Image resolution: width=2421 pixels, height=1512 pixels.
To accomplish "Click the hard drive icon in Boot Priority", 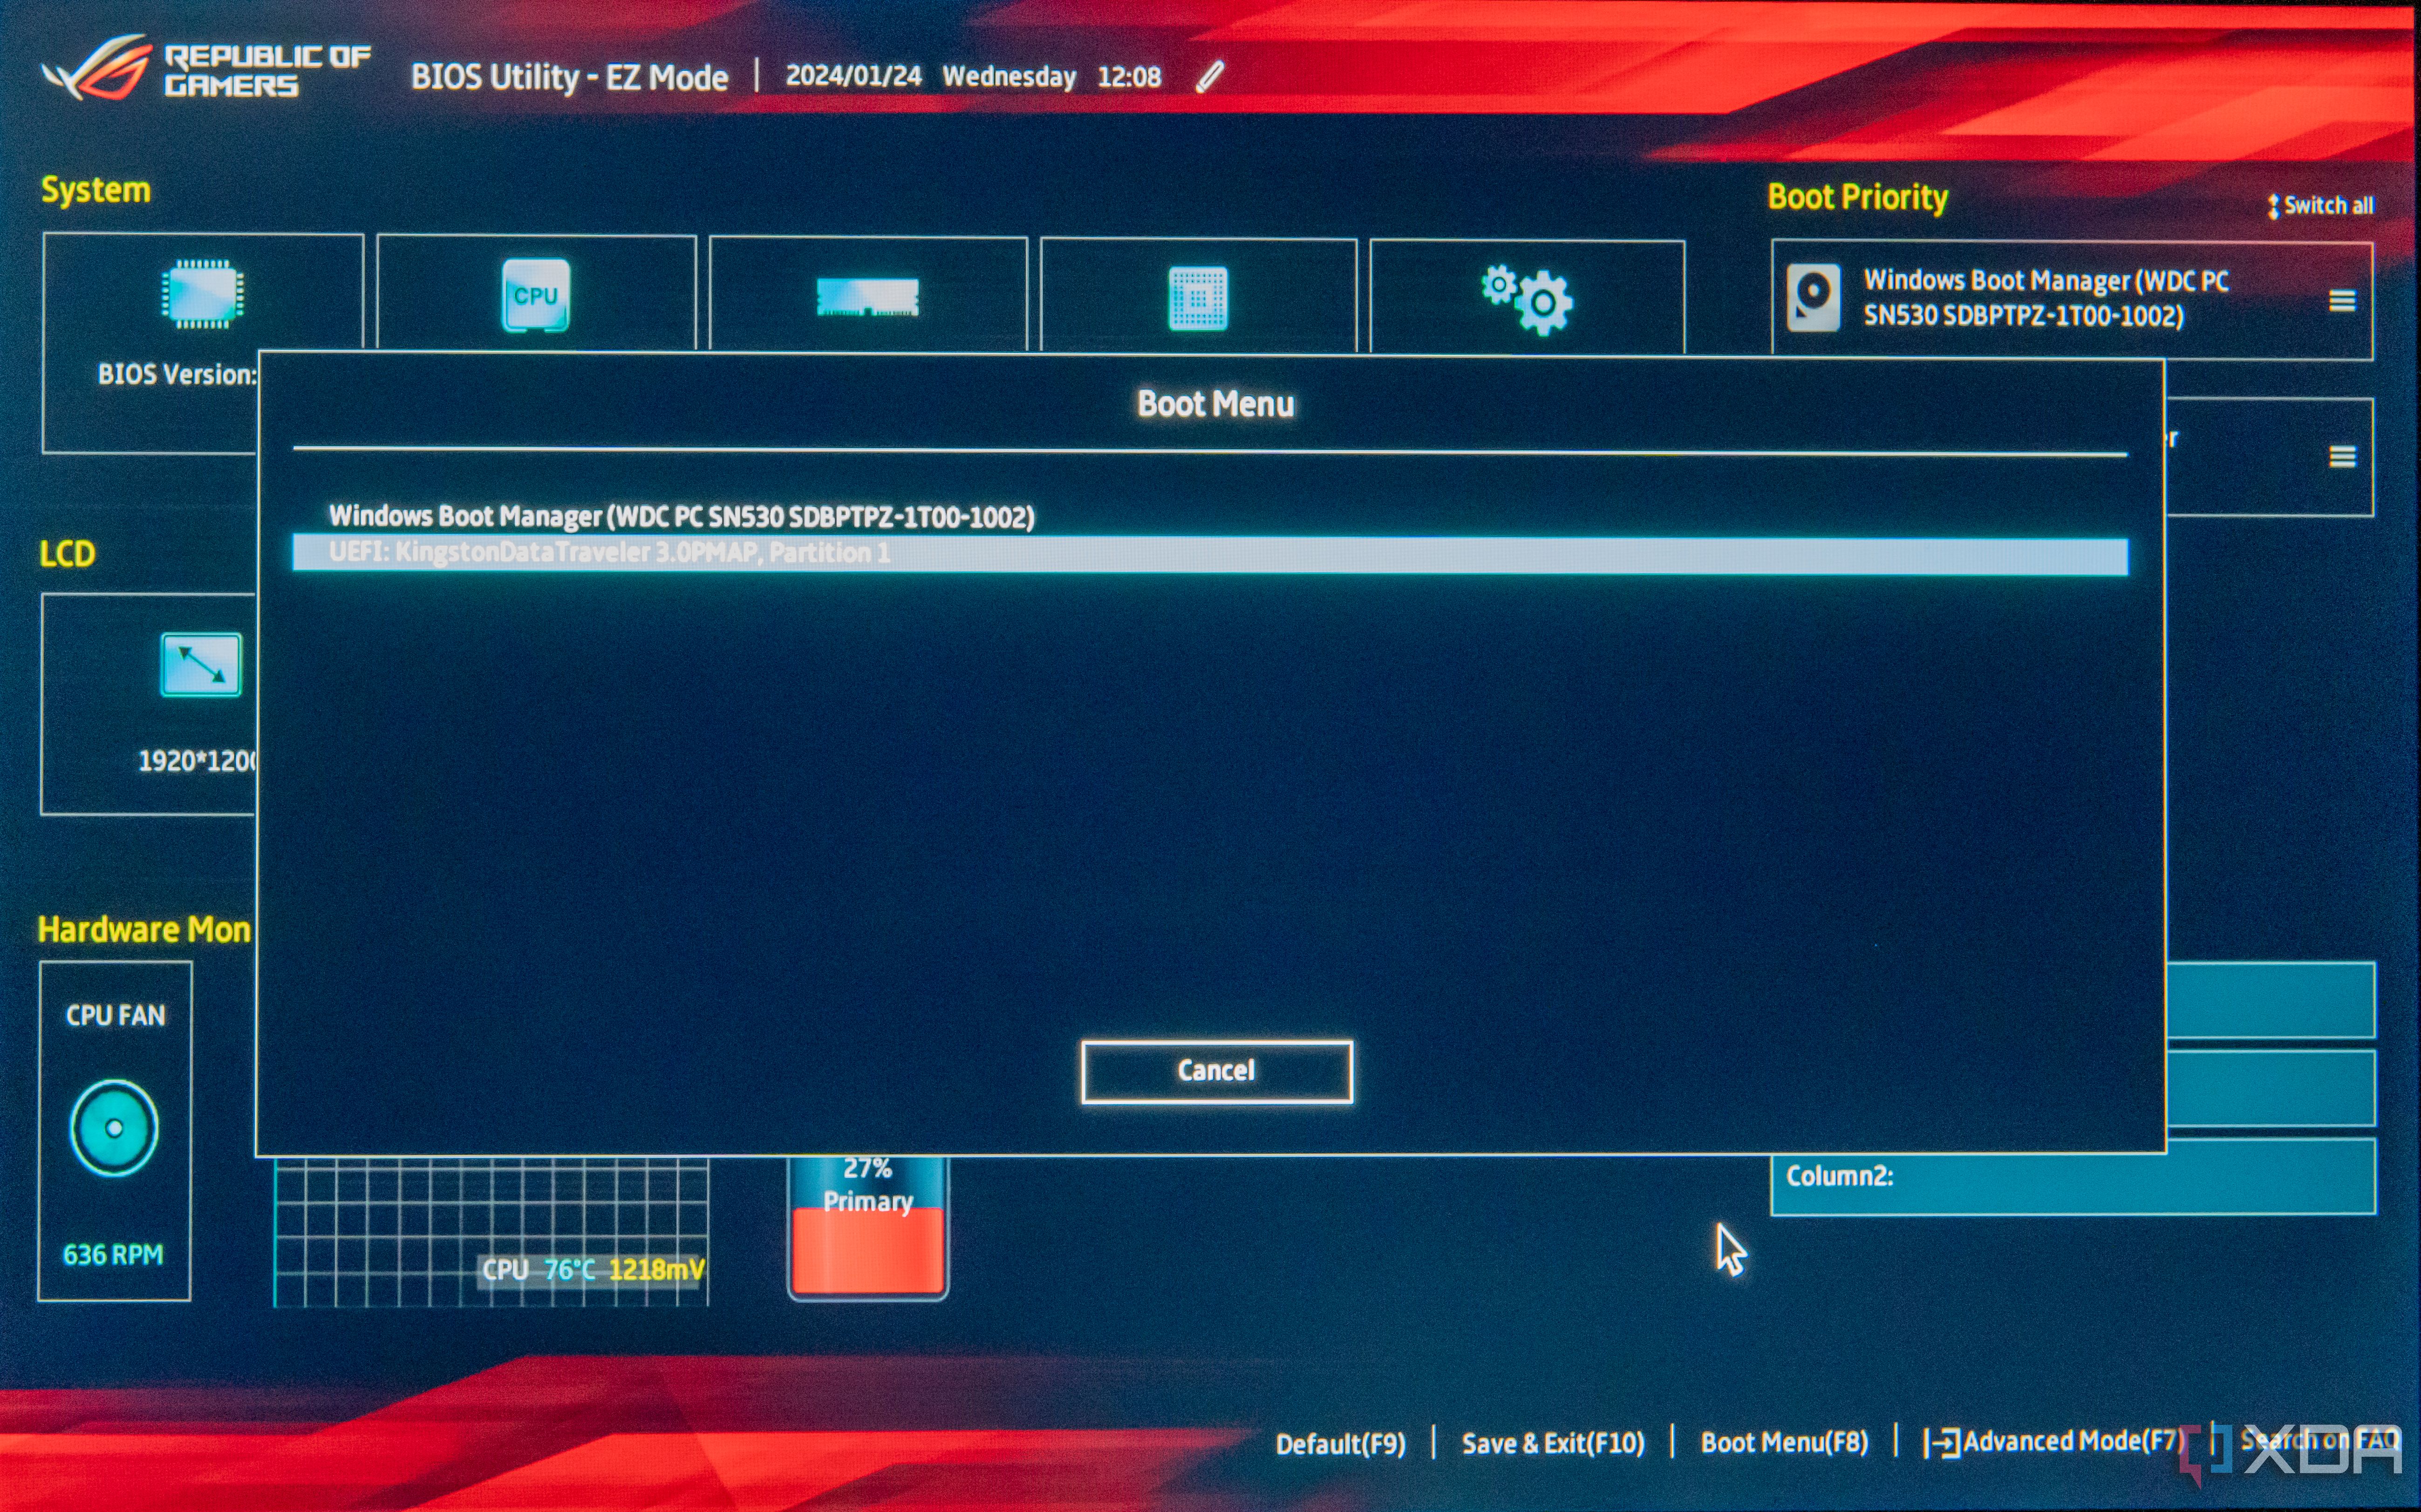I will pos(1813,298).
